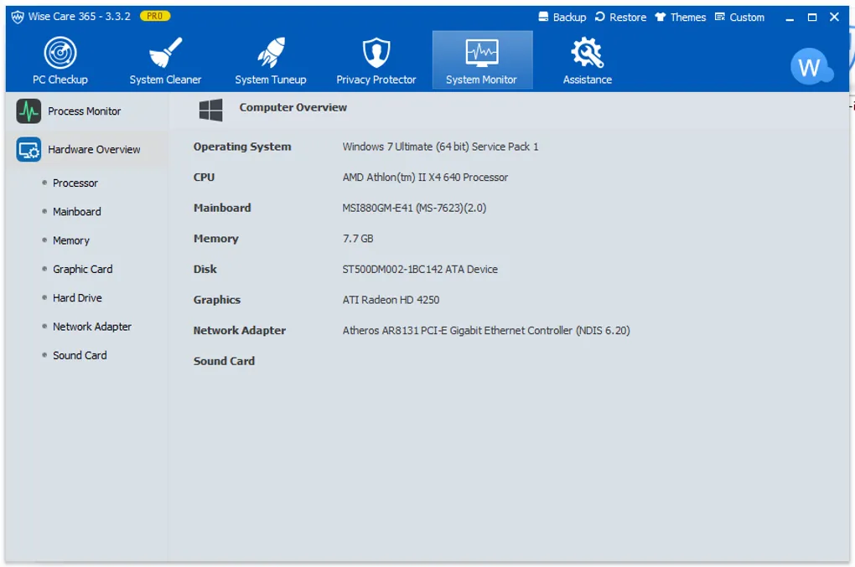Select Mainboard in the sidebar
Screen dimensions: 855x567
pyautogui.click(x=77, y=212)
